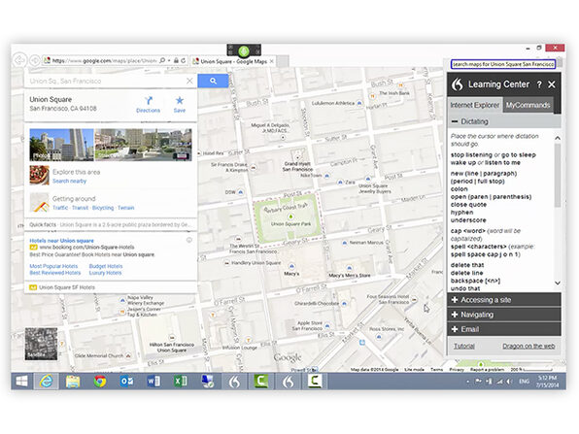Click the Luxury Hotels link
Image resolution: width=579 pixels, height=434 pixels.
click(105, 273)
